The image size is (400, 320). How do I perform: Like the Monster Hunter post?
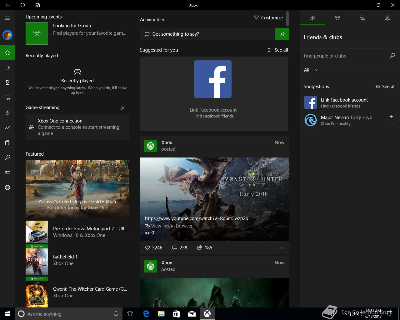[x=154, y=248]
